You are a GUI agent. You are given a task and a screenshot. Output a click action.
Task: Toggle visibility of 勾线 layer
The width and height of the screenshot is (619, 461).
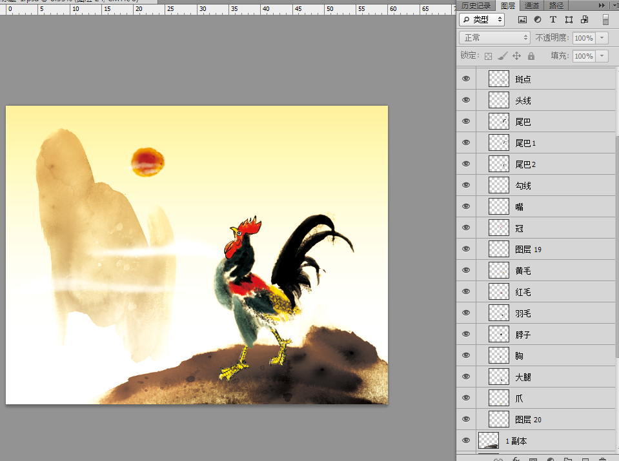coord(466,185)
